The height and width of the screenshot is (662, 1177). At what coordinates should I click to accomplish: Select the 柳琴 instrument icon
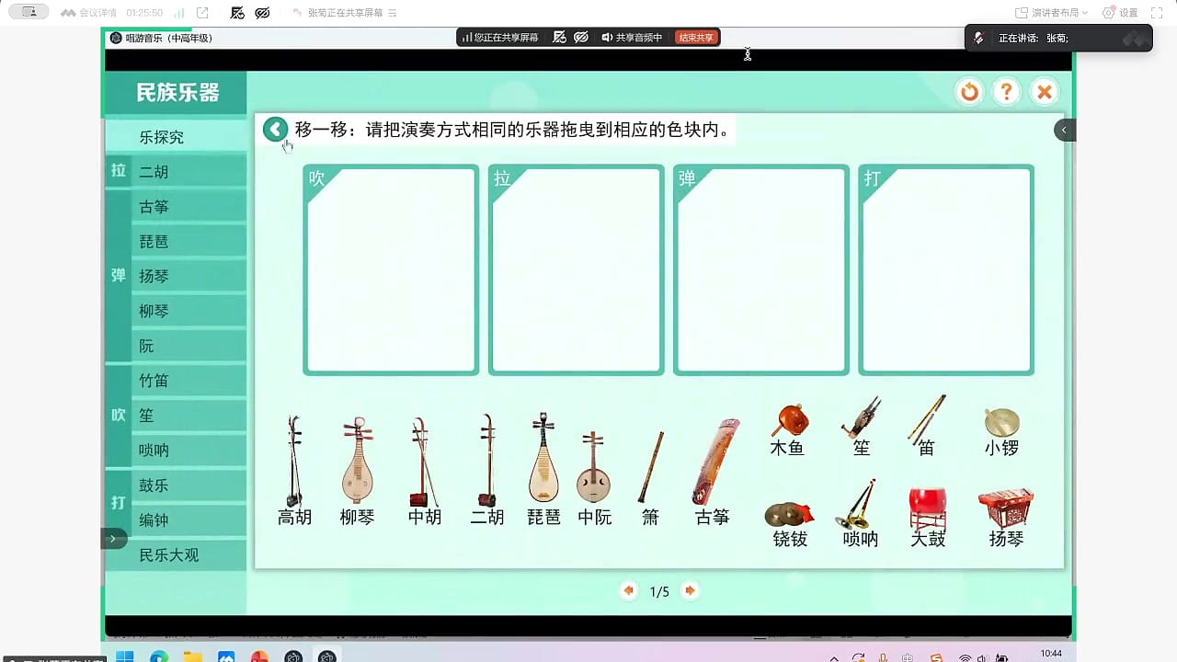pyautogui.click(x=357, y=460)
